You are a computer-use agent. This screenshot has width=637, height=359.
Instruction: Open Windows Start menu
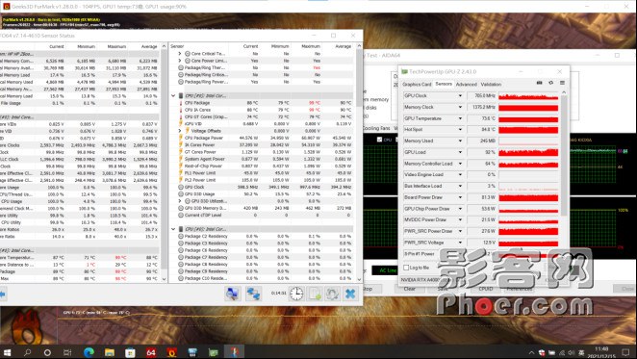[7, 352]
